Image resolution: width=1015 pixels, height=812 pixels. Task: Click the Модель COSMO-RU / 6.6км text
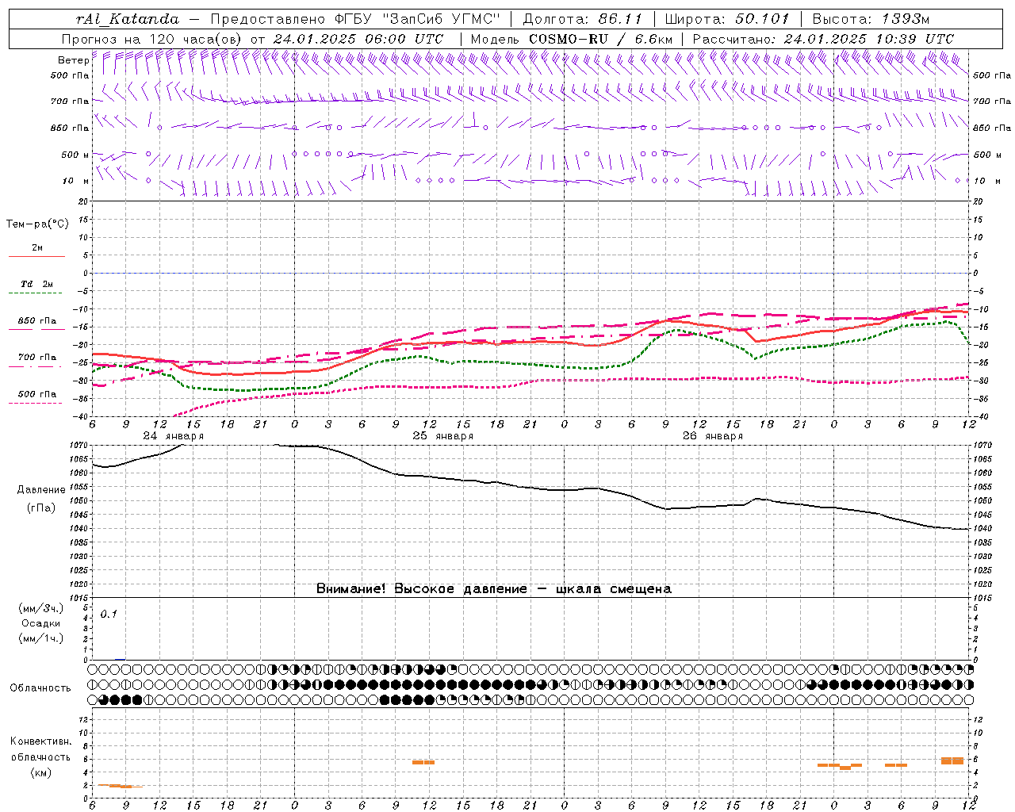coord(572,39)
